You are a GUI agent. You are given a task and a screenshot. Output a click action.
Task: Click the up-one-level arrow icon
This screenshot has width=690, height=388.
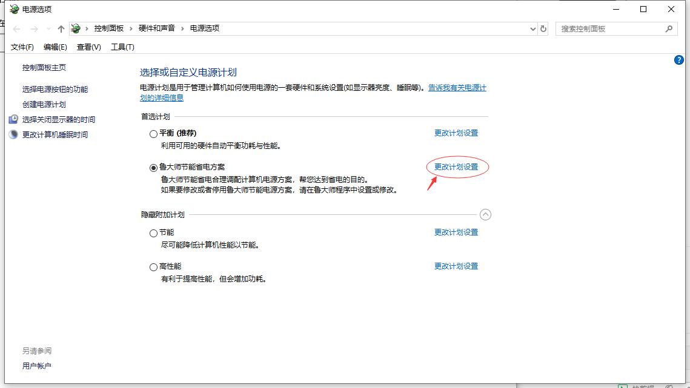click(61, 28)
